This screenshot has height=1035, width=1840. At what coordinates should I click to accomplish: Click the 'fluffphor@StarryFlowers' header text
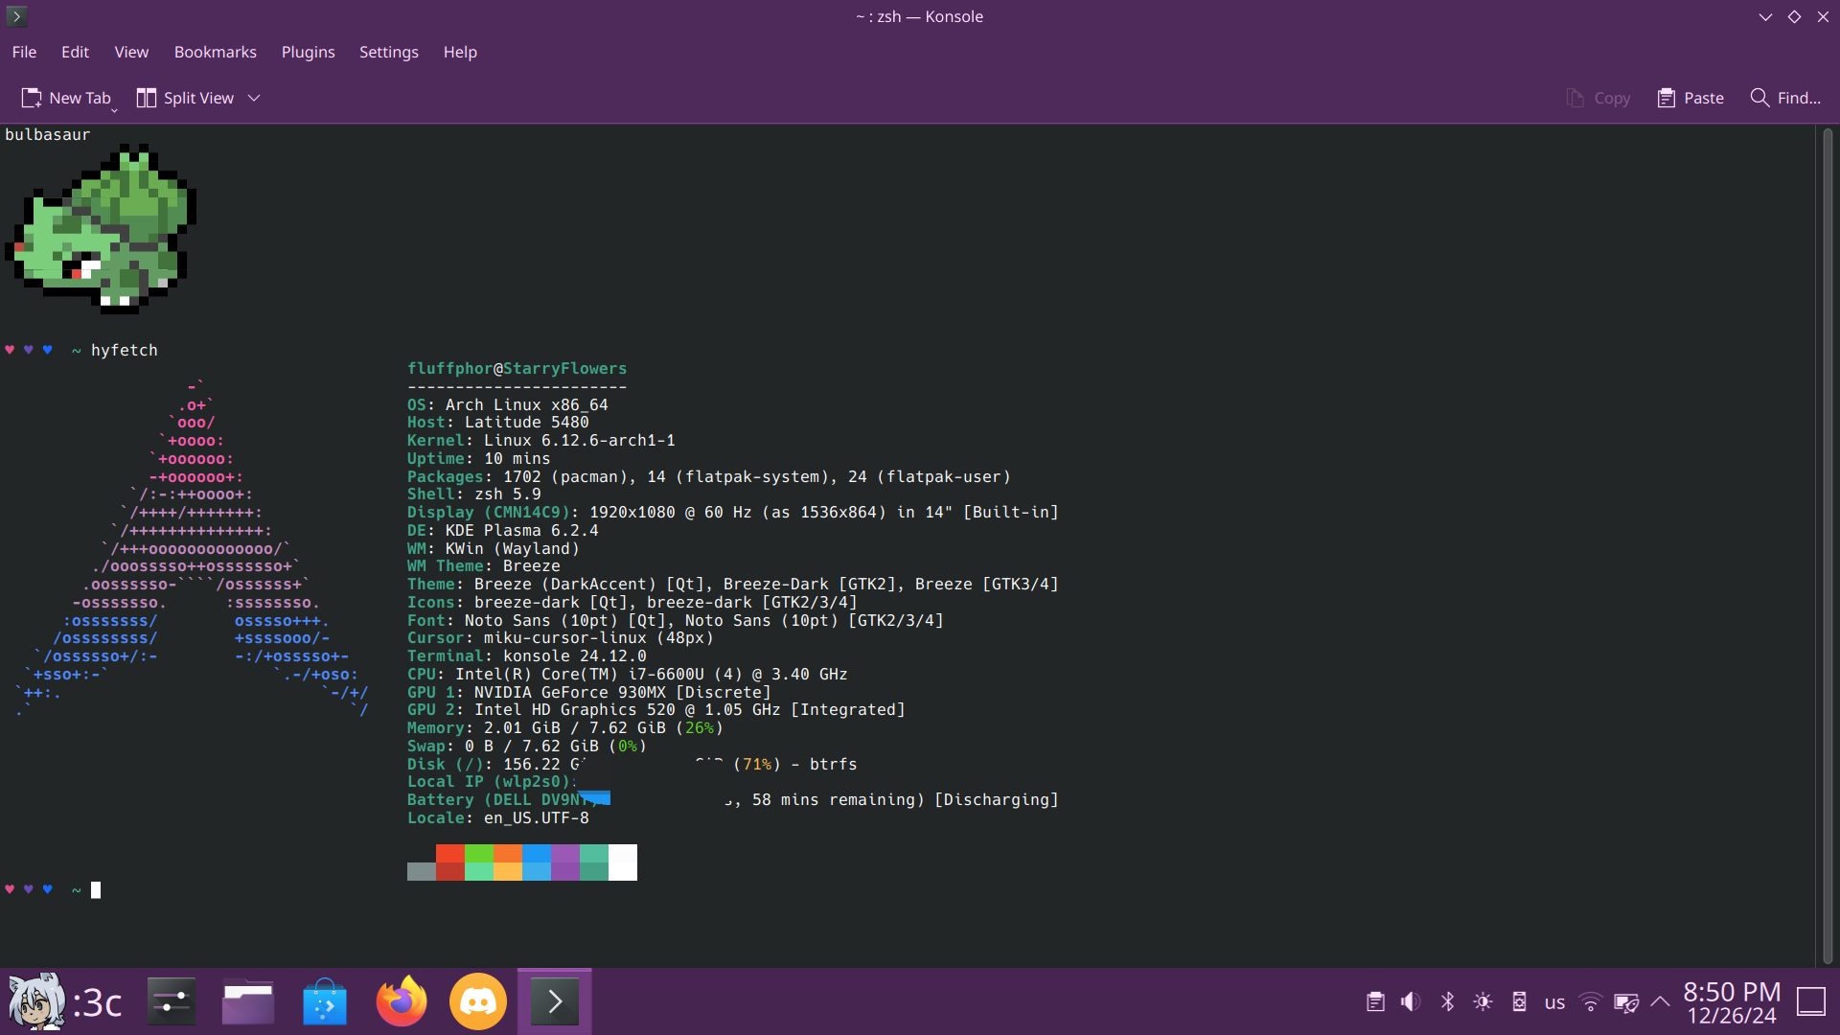(517, 369)
